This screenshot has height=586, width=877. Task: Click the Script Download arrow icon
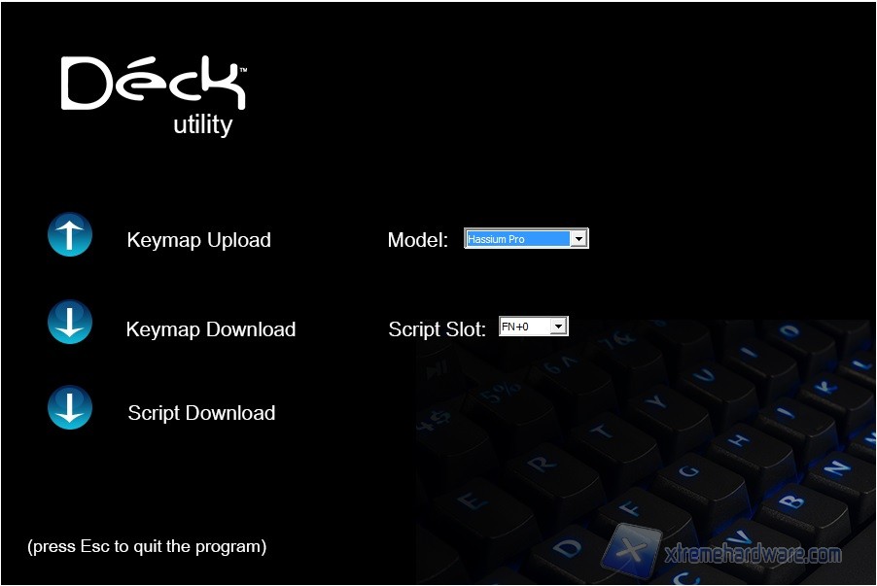click(x=70, y=407)
